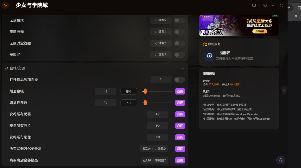Viewport: 301px width, 168px height.
Task: Click the 游戏服务 box icon
Action: (x=205, y=44)
